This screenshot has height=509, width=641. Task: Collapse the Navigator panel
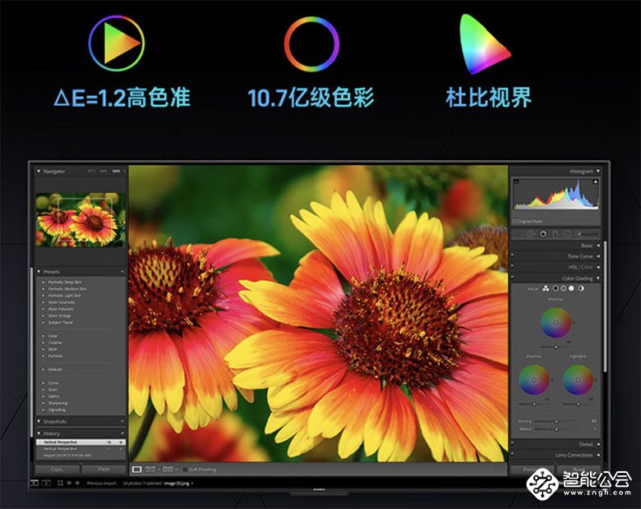[39, 171]
